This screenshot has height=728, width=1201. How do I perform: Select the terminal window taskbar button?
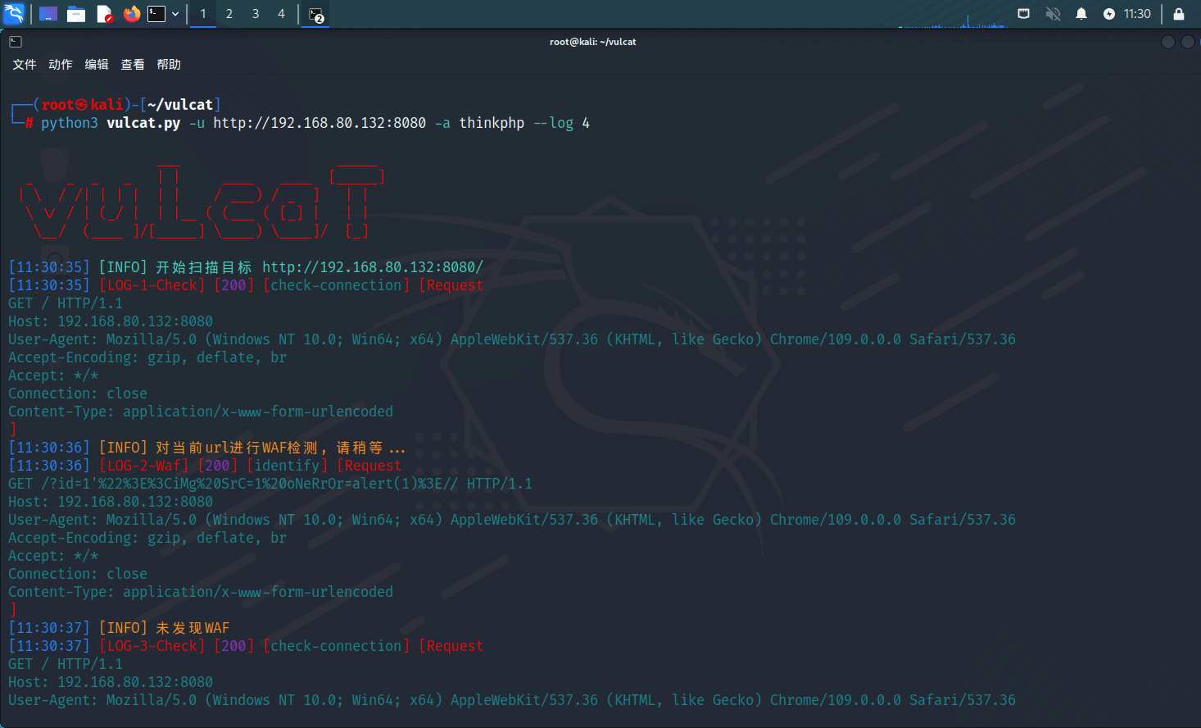(x=316, y=15)
